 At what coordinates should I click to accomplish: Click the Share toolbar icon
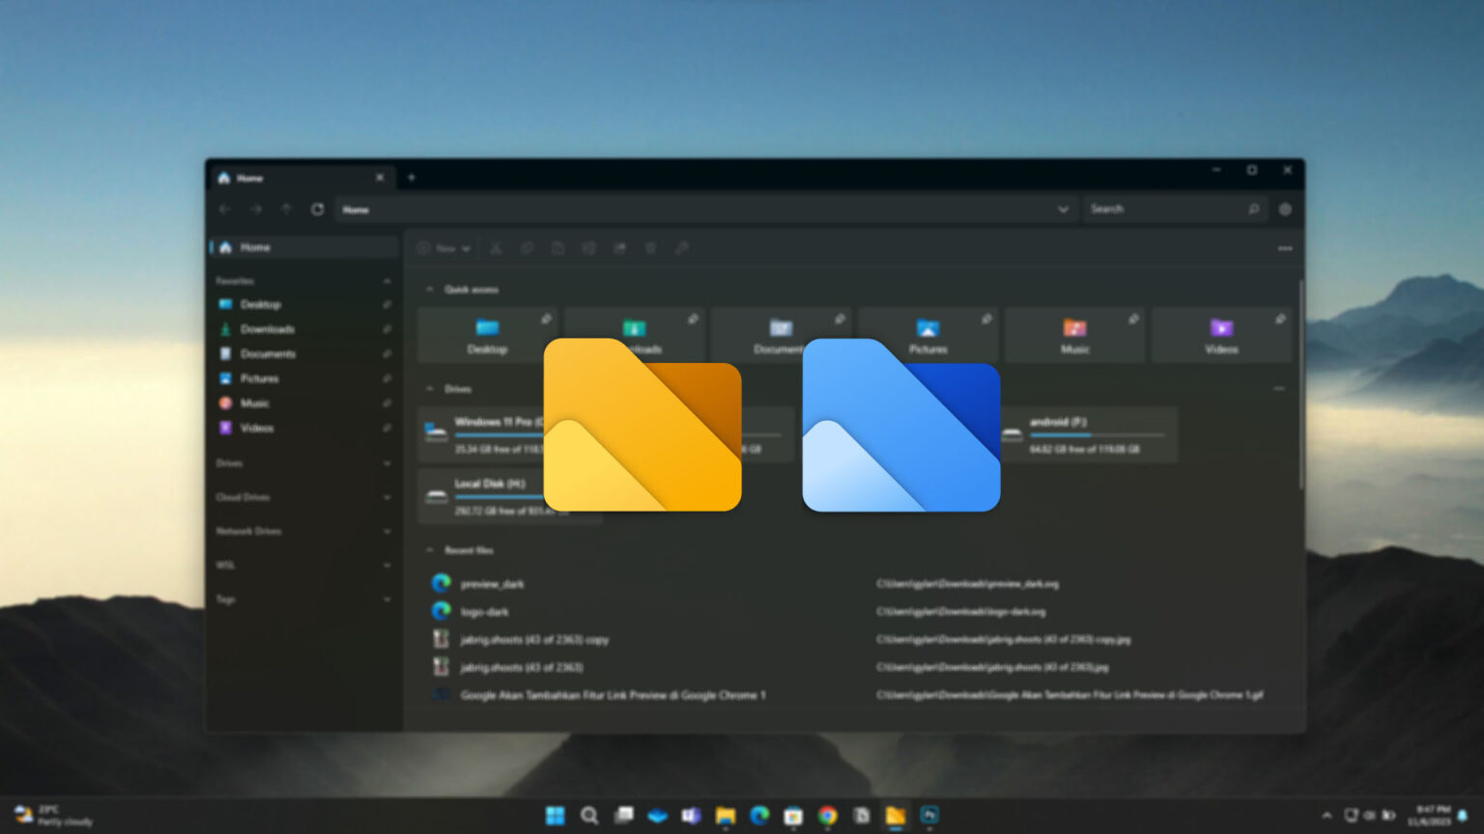tap(619, 248)
